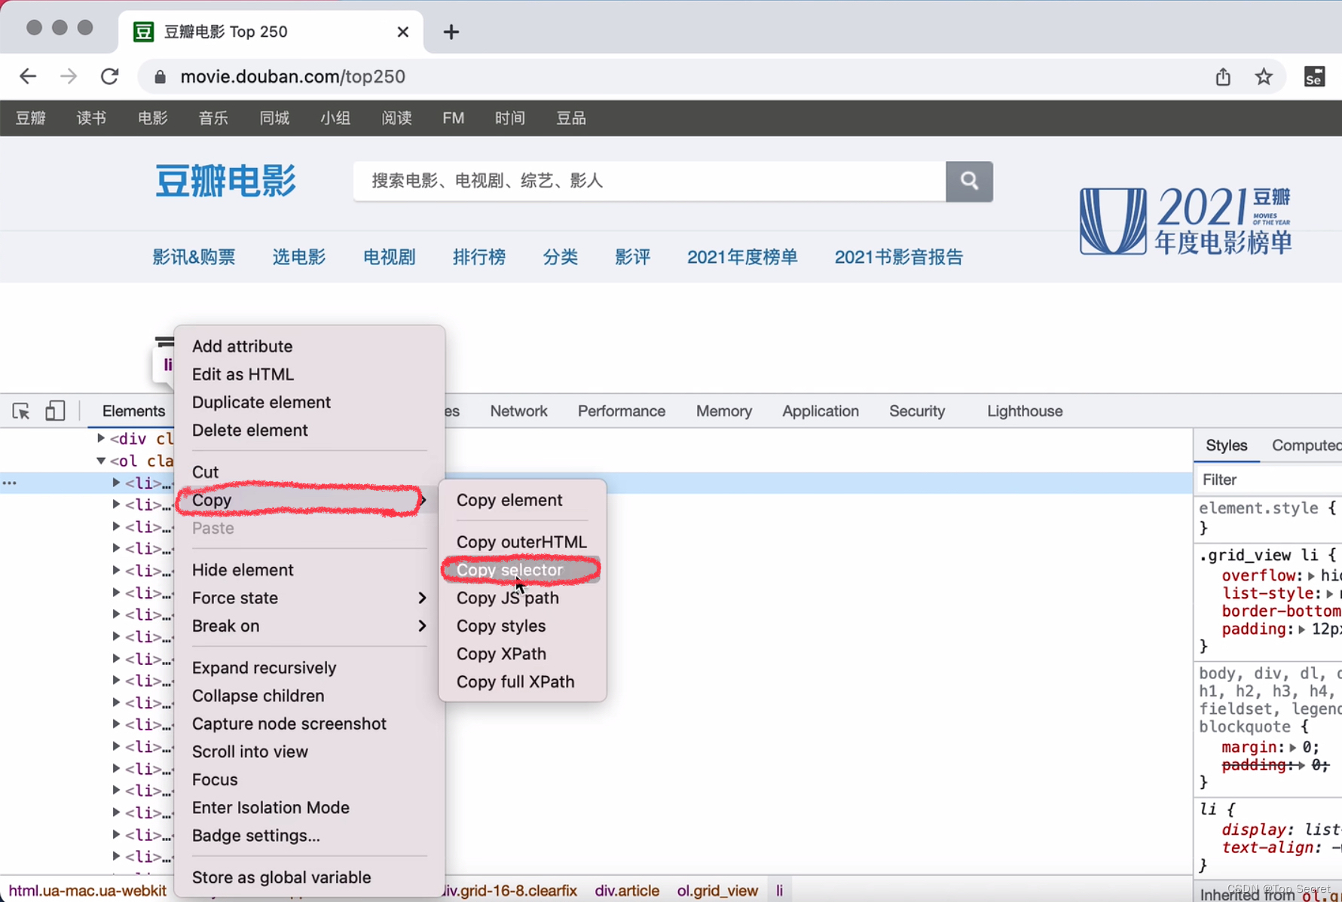Viewport: 1342px width, 902px height.
Task: Switch to the Elements tab
Action: [x=133, y=411]
